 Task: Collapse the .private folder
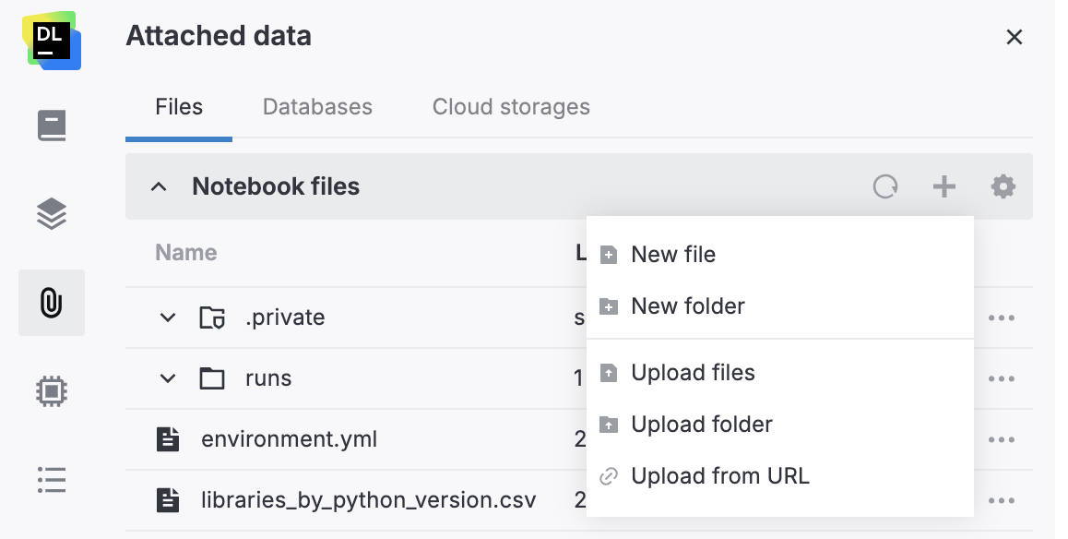tap(169, 317)
